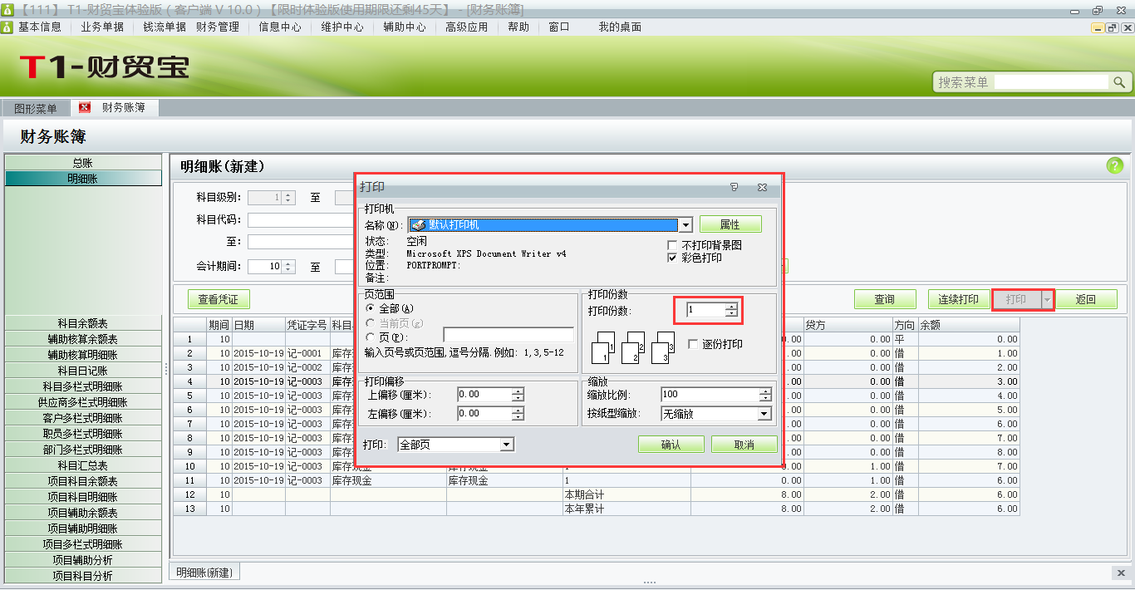Close the 打印 dialog with its X icon

pyautogui.click(x=762, y=188)
